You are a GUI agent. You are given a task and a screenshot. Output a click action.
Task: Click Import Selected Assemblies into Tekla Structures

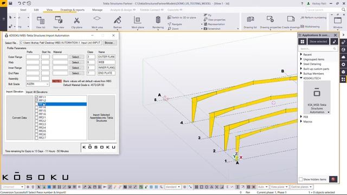(101, 118)
